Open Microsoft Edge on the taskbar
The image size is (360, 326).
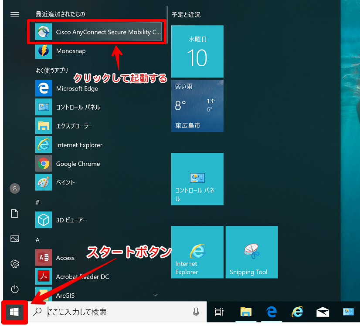[x=272, y=312]
